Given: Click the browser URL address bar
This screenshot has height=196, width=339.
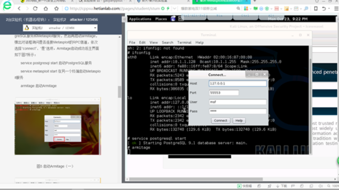Looking at the screenshot, I should pos(115,8).
